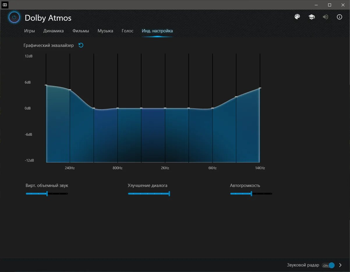Click the speaker sound test icon
Viewport: 350px width, 272px height.
point(326,17)
